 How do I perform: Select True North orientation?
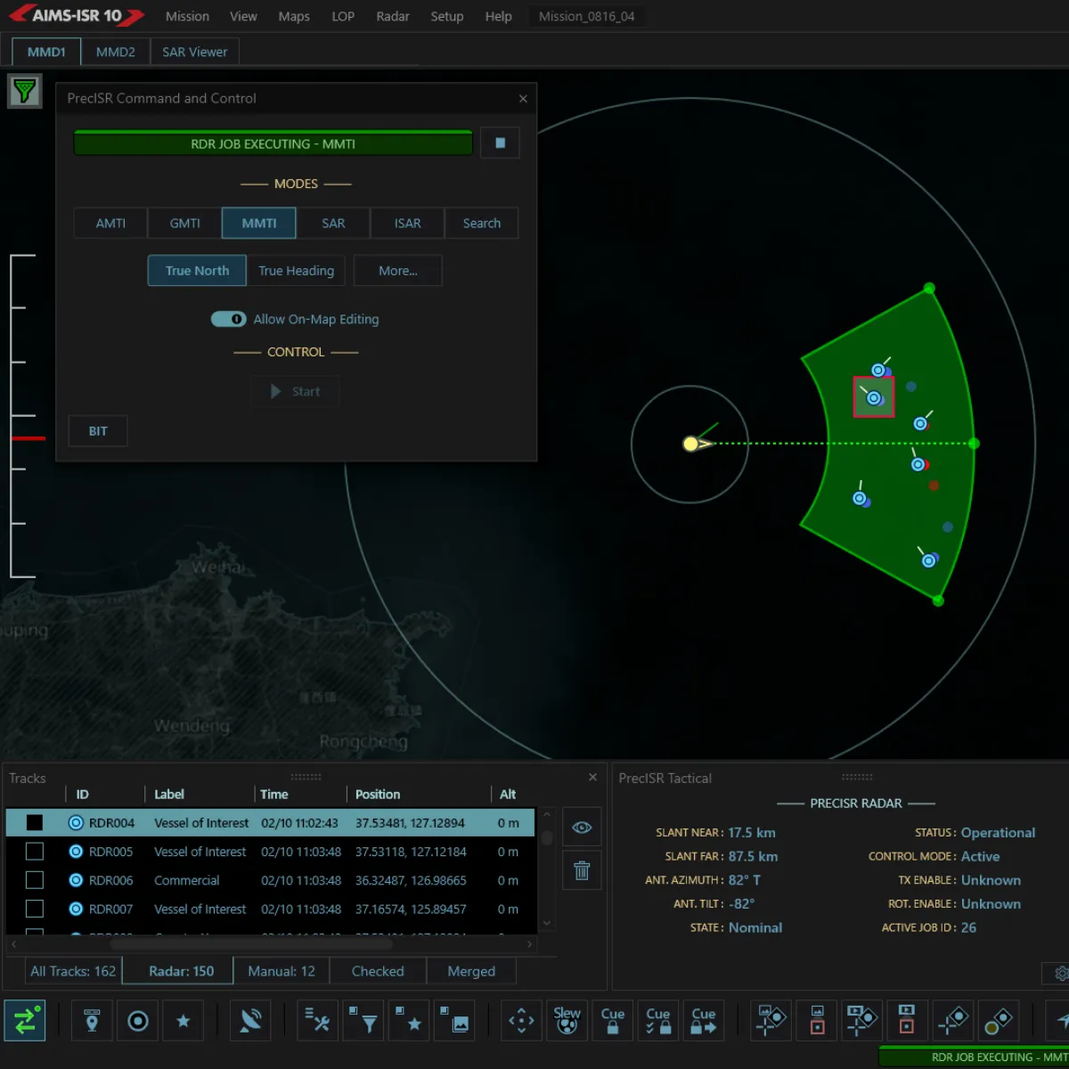[197, 271]
